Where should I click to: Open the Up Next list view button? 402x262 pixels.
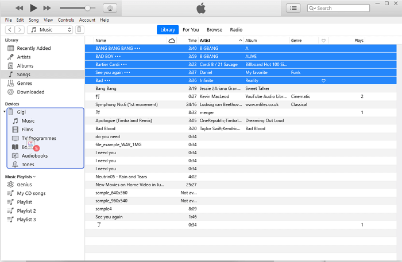(x=294, y=8)
